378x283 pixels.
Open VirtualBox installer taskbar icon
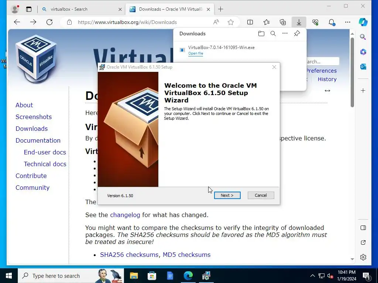(x=206, y=276)
